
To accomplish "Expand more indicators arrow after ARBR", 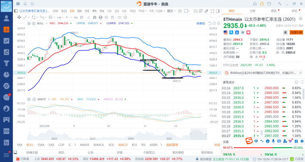I will [161, 145].
